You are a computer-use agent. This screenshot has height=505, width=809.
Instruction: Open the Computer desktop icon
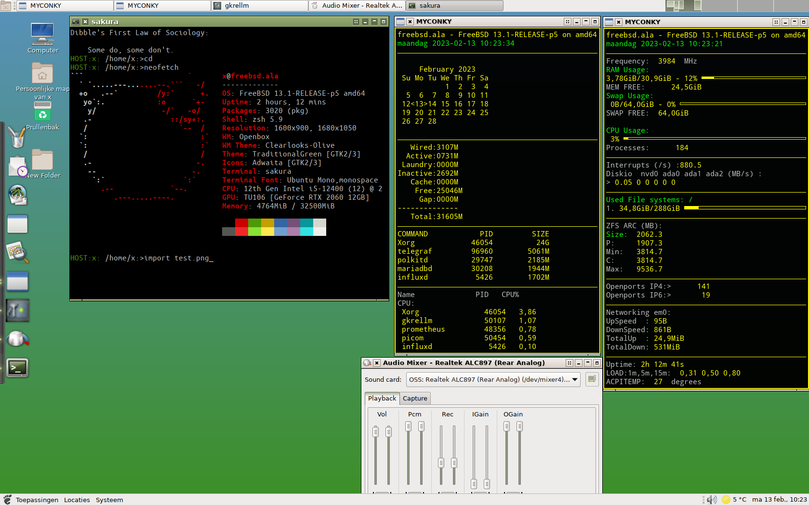point(42,38)
